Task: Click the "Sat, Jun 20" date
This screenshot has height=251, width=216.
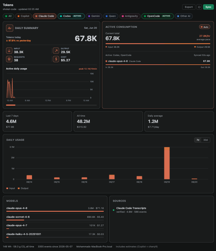Action: (x=91, y=28)
